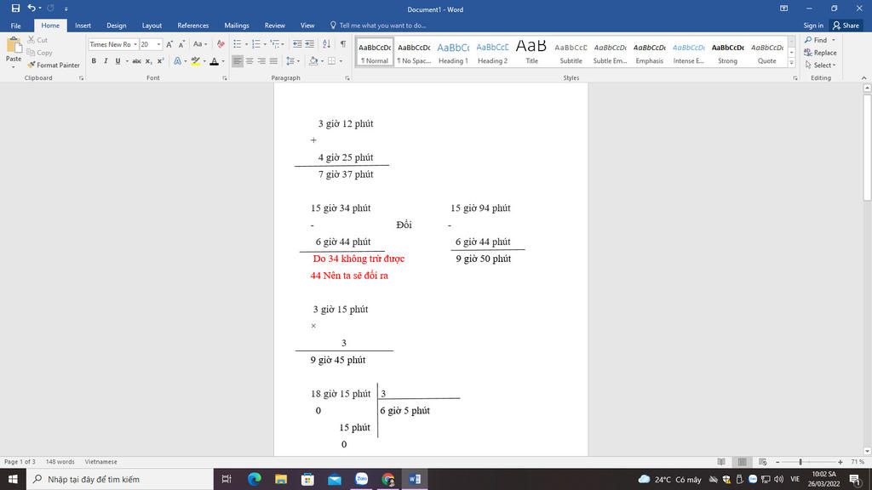Viewport: 872px width, 490px height.
Task: Toggle bold formatting
Action: click(94, 61)
